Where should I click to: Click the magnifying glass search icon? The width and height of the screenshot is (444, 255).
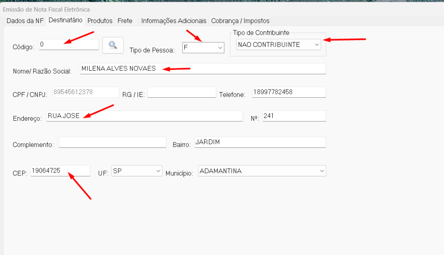113,45
